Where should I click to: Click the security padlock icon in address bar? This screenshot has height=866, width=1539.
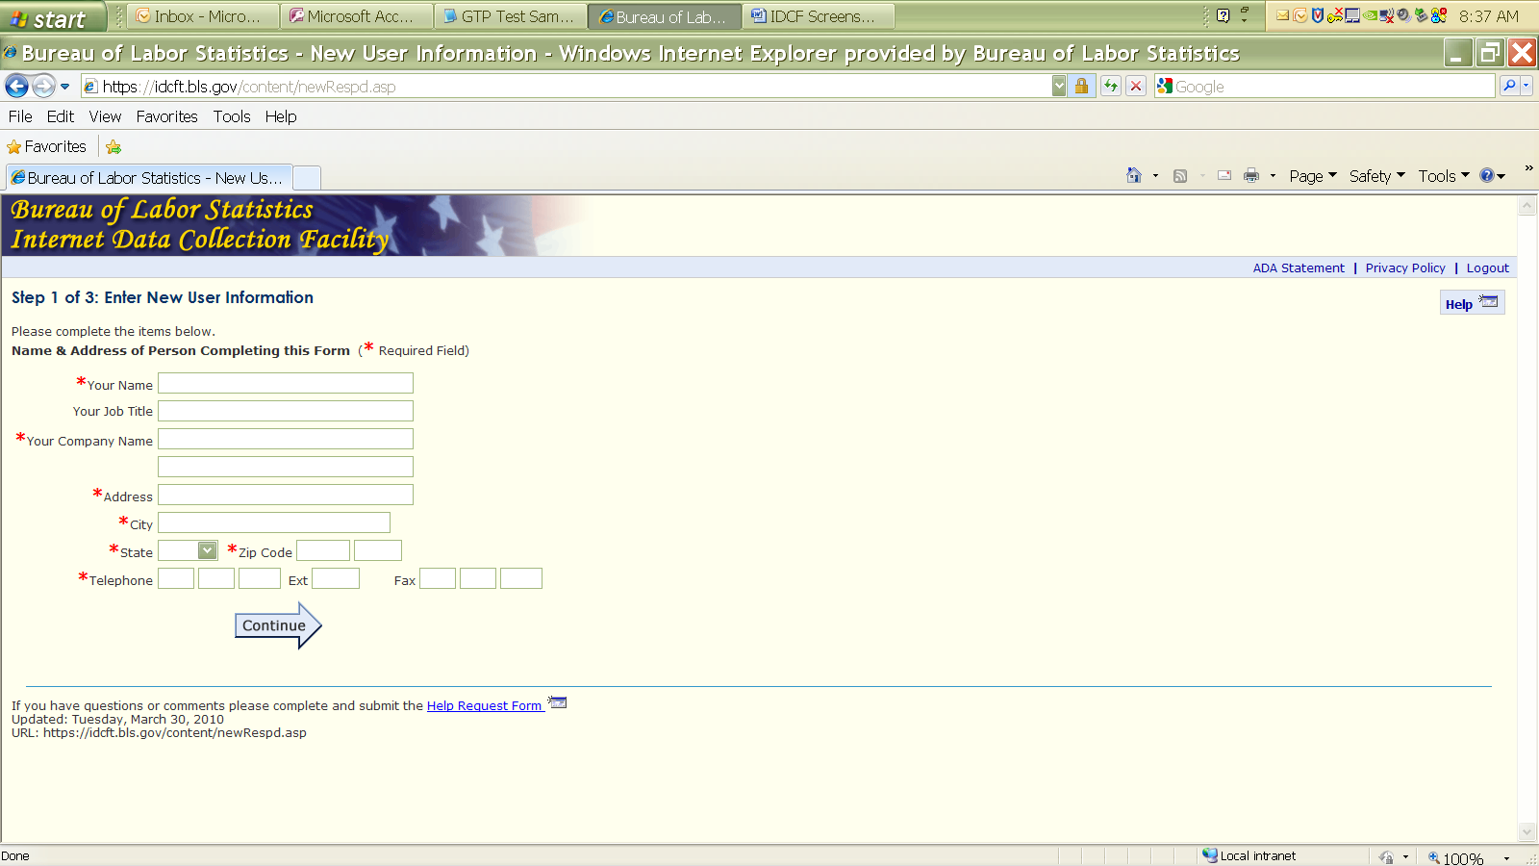pos(1081,87)
